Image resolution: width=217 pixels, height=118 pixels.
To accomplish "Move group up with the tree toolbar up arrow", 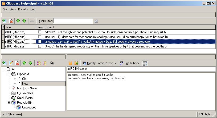I will 24,63.
